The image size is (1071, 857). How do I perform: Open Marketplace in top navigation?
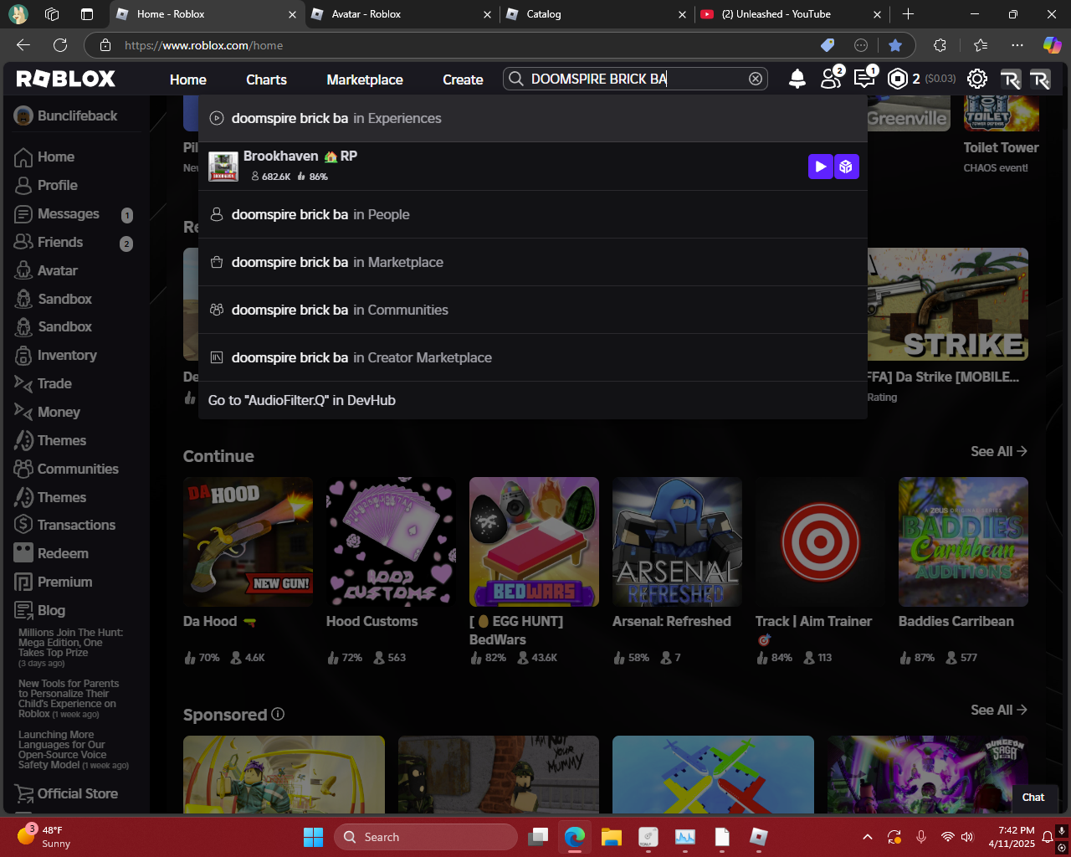coord(365,80)
